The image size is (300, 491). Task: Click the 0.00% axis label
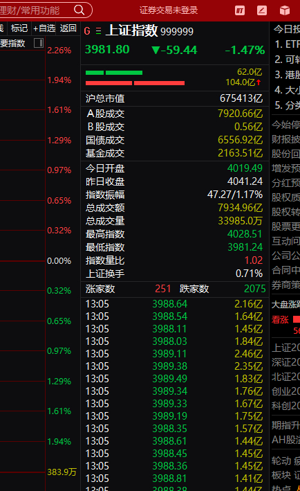tap(59, 260)
